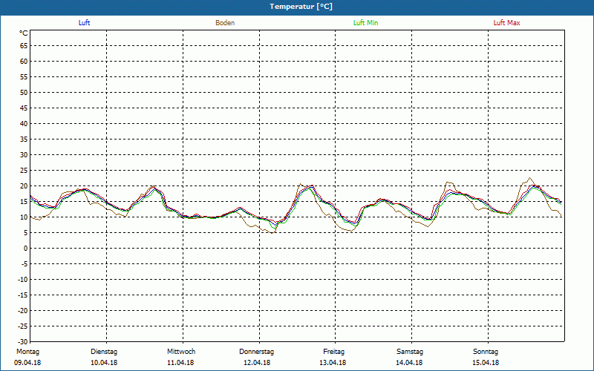This screenshot has width=594, height=371.
Task: Click the 65 value on y-axis
Action: click(x=24, y=46)
